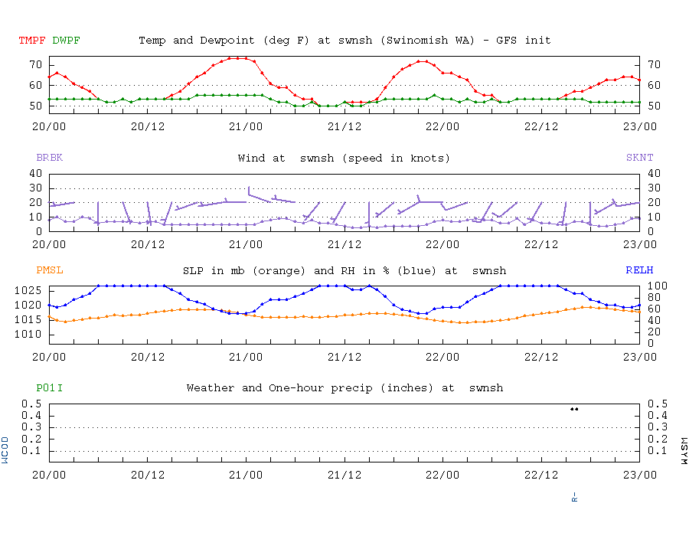Click the red TMPF legend label
The height and width of the screenshot is (536, 689).
pyautogui.click(x=32, y=41)
